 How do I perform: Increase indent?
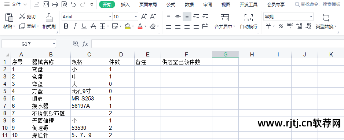(x=205, y=16)
